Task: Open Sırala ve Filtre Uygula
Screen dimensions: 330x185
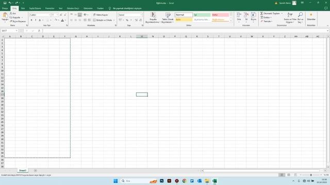Action: click(x=290, y=17)
